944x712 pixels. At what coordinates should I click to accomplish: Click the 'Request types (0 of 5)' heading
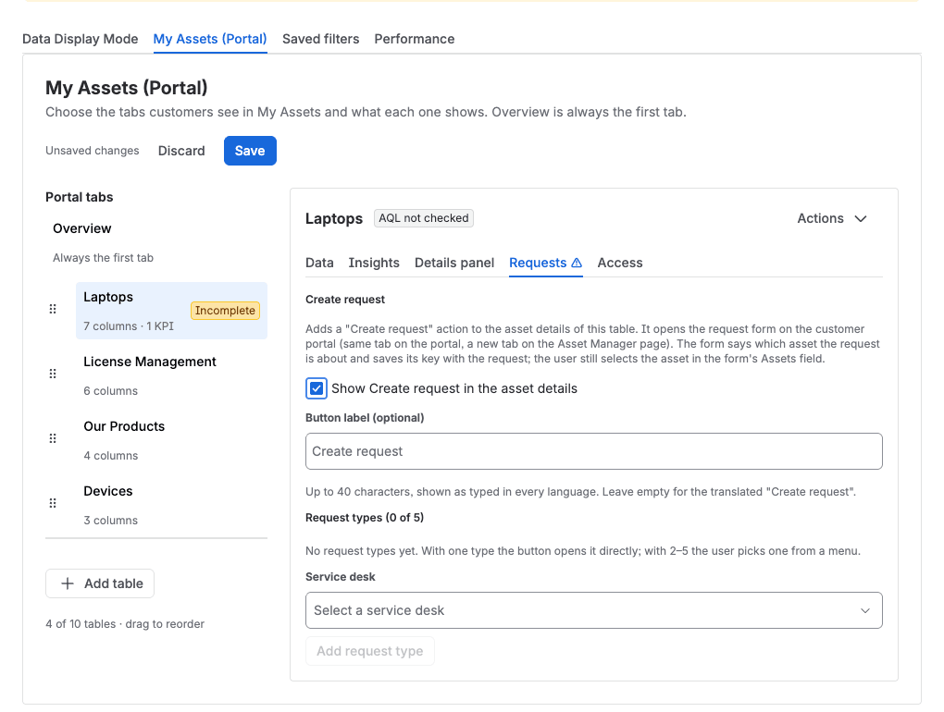click(x=365, y=518)
